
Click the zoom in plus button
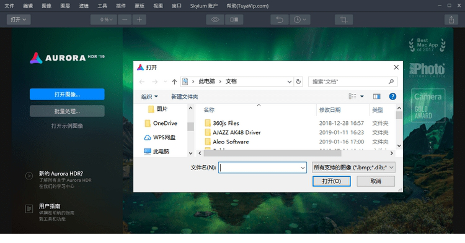(139, 20)
